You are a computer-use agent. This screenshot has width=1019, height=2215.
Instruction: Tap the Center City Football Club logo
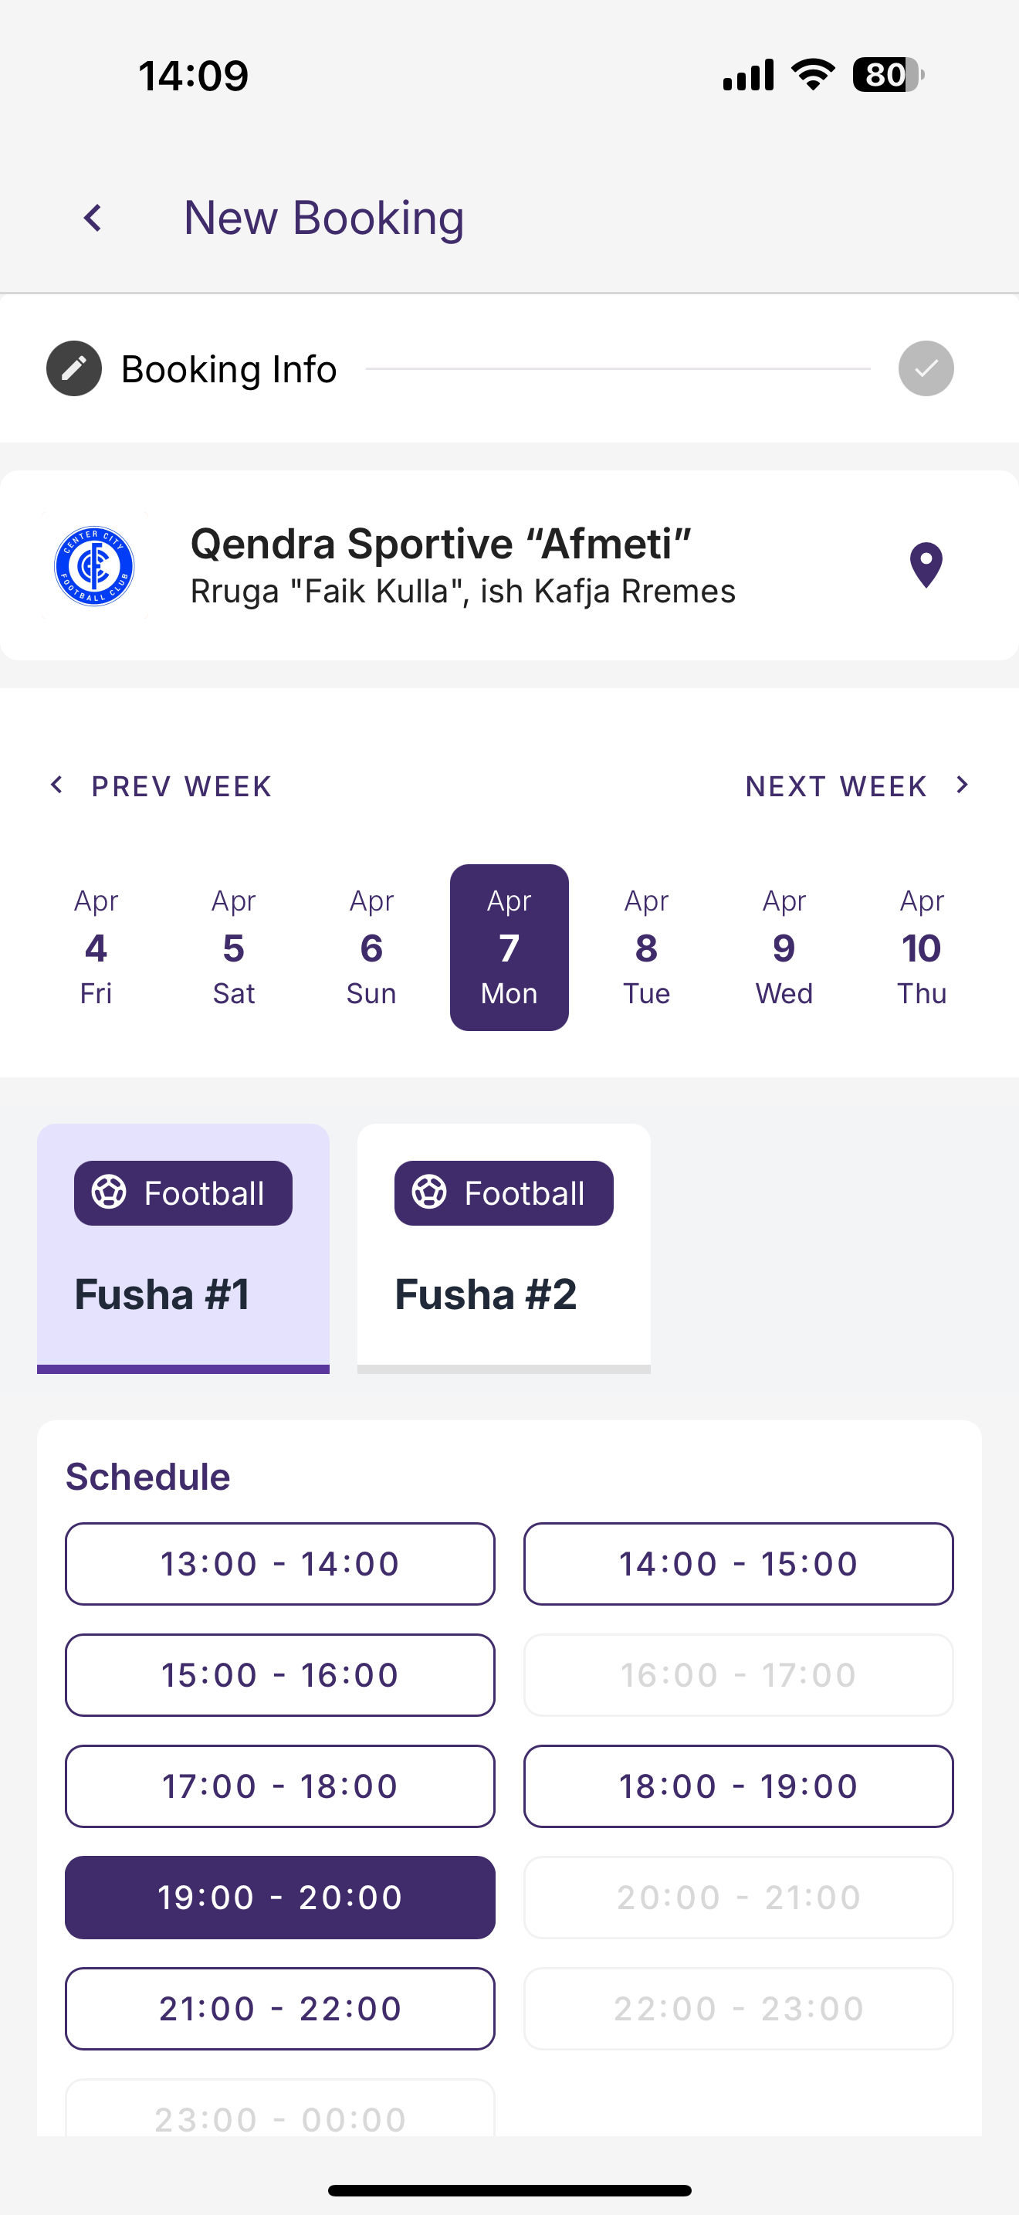[x=94, y=566]
